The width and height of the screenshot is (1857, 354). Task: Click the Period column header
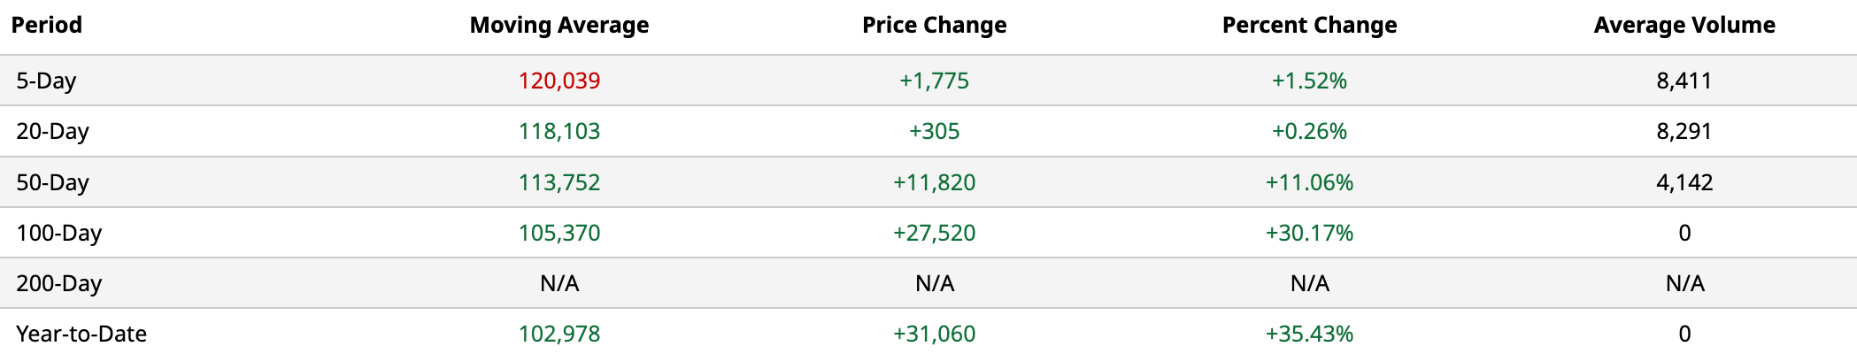46,25
